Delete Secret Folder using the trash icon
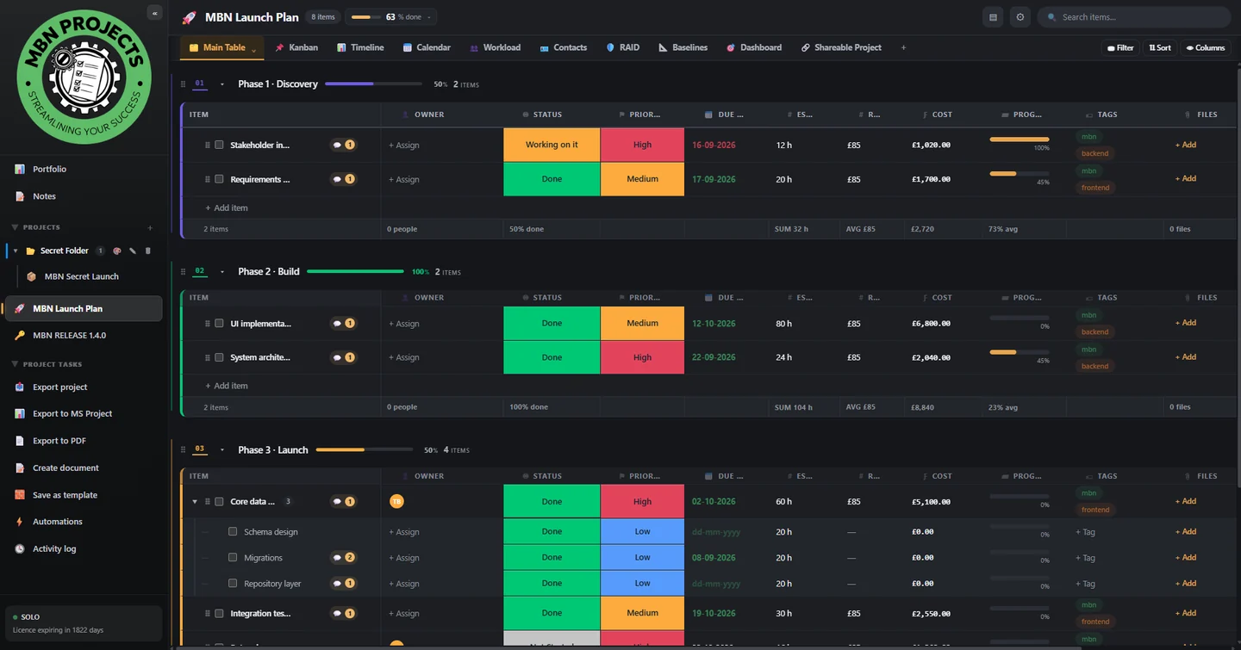The width and height of the screenshot is (1241, 650). (x=148, y=251)
